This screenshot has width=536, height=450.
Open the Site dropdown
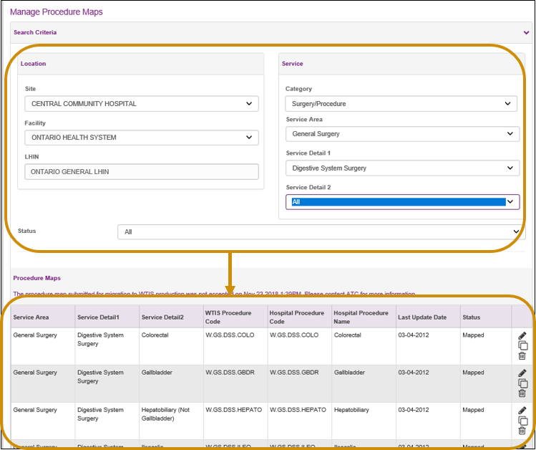[142, 104]
